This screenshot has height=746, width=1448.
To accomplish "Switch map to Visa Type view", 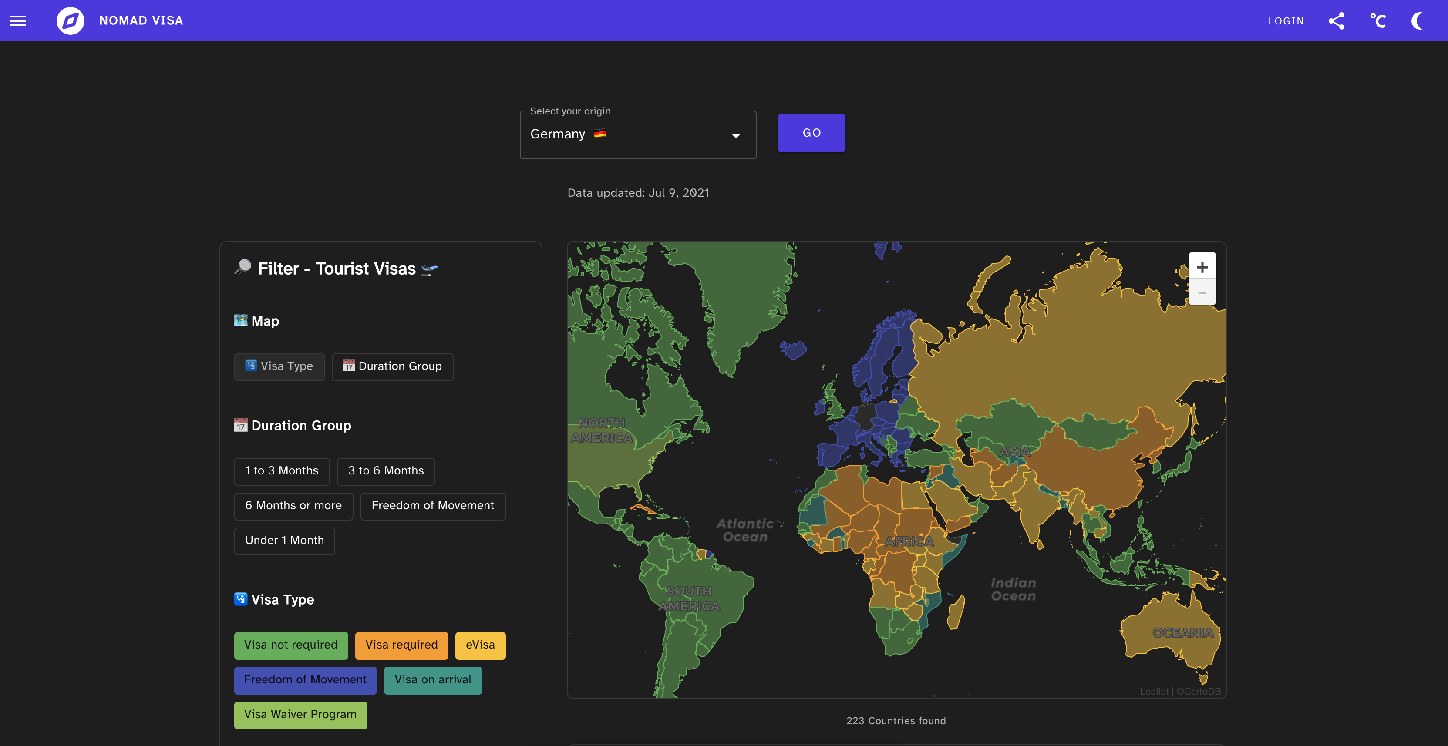I will [x=279, y=366].
